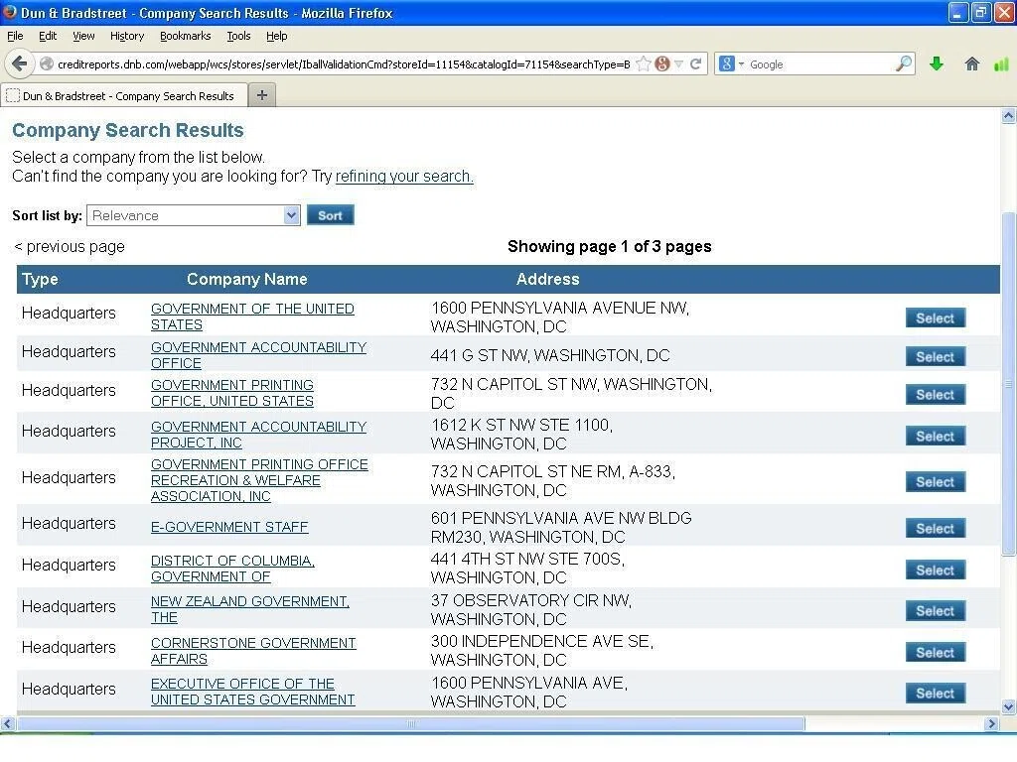Open the Edit menu

click(x=48, y=36)
